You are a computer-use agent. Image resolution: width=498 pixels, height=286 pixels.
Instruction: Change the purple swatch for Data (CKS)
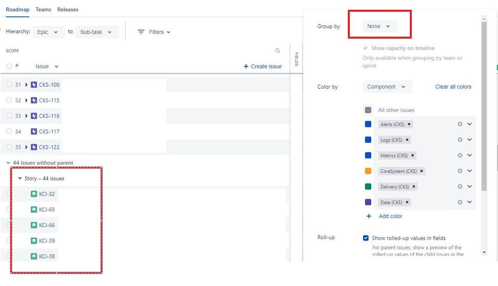tap(368, 202)
